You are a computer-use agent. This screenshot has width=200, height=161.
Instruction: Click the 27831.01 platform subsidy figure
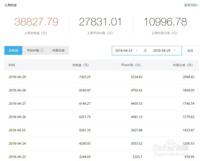tap(100, 22)
